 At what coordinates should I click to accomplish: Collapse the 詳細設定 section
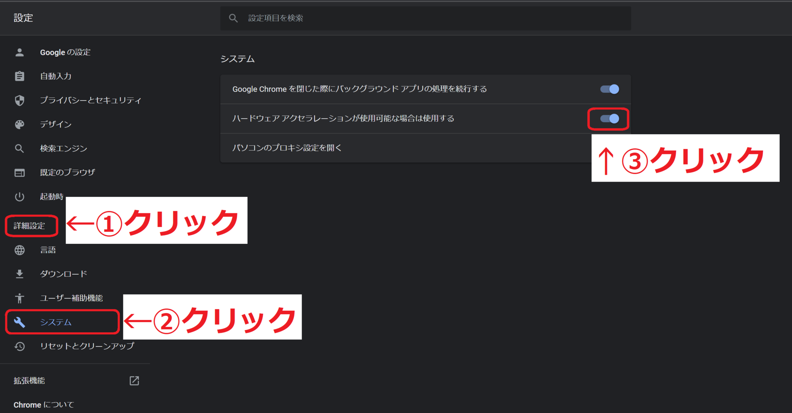click(29, 226)
